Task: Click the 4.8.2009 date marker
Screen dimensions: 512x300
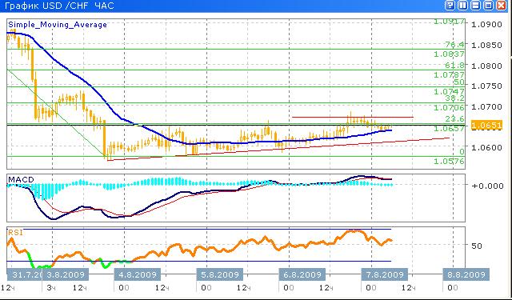Action: (138, 274)
